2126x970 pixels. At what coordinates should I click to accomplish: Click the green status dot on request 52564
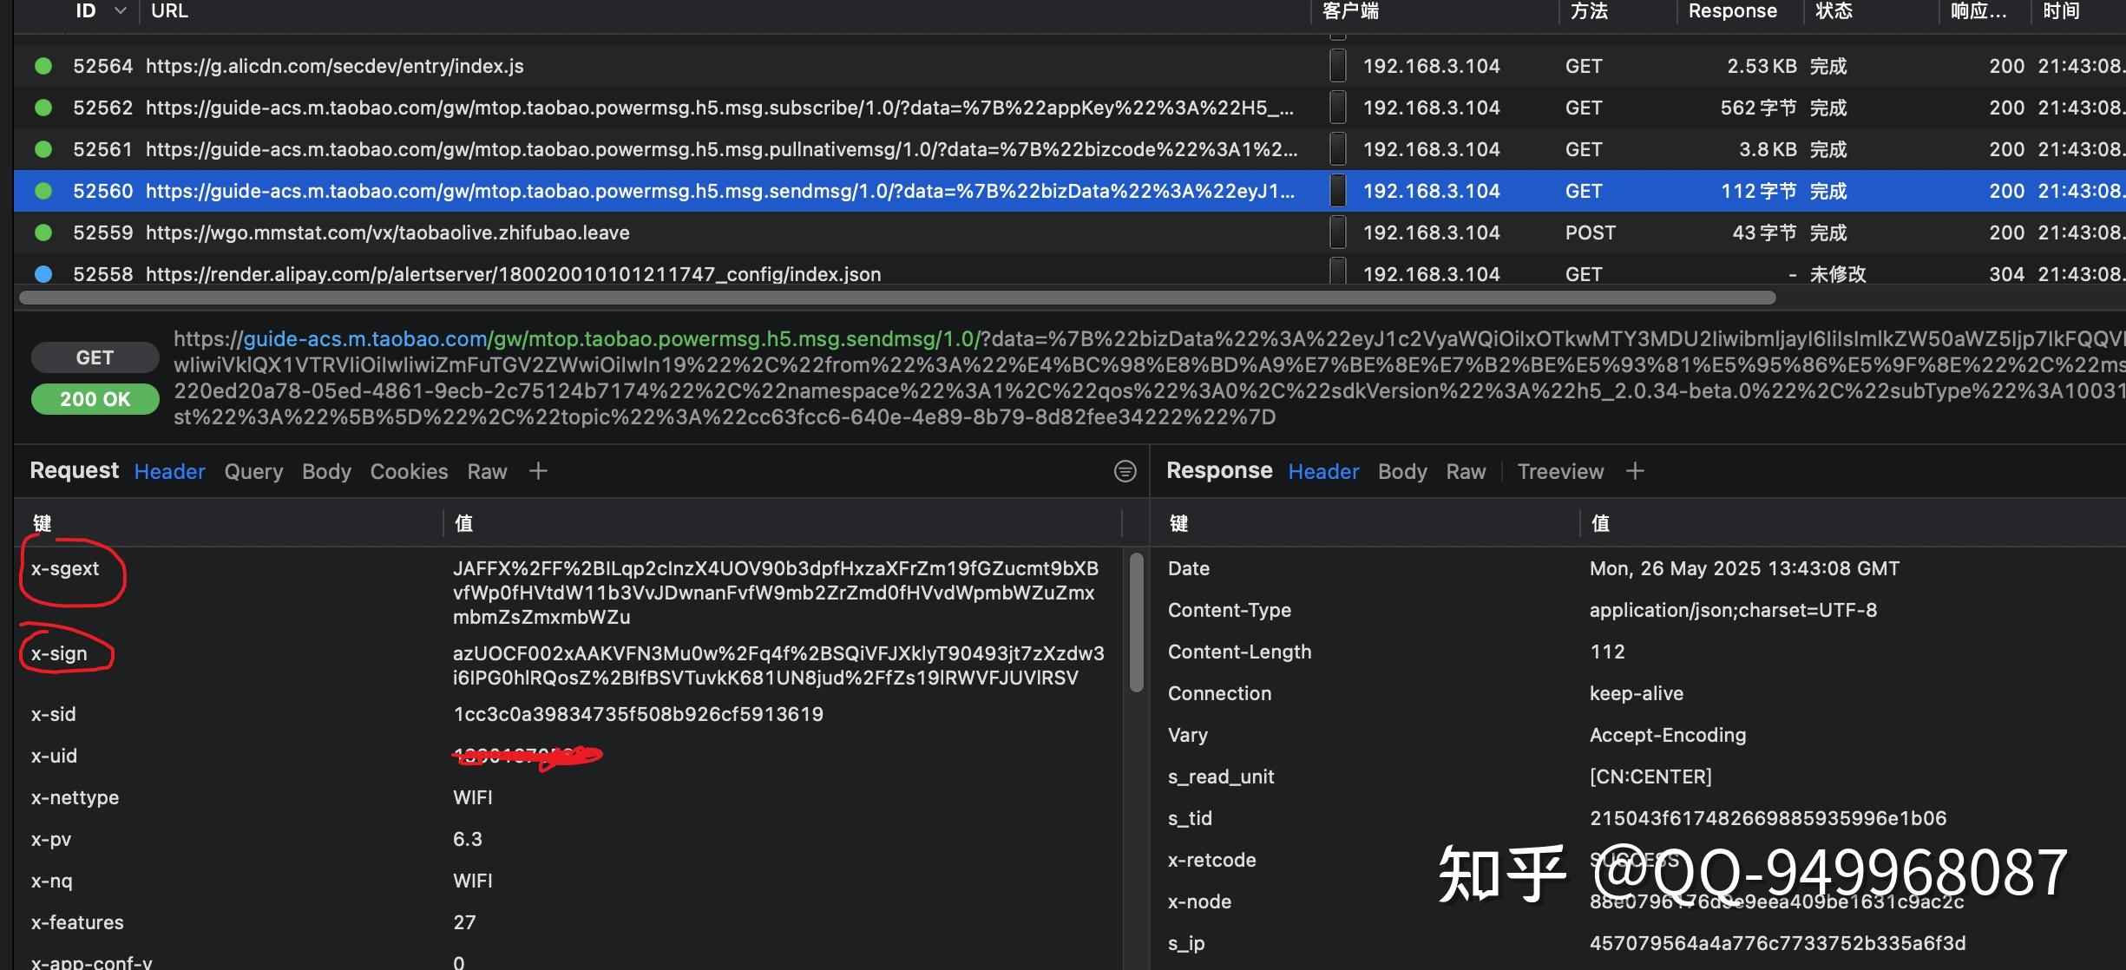43,65
